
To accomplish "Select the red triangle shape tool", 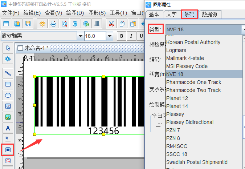I will [x=8, y=161].
